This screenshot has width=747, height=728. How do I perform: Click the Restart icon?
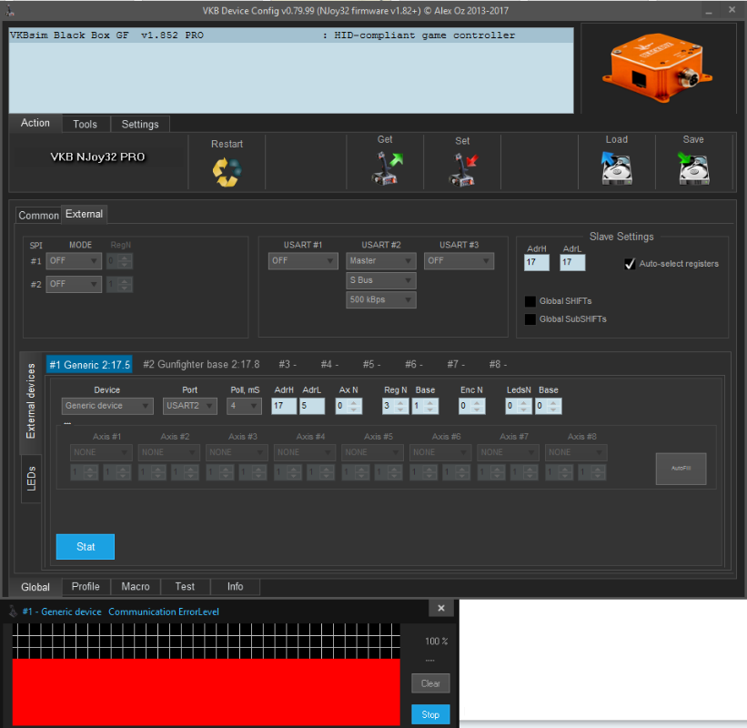tap(227, 170)
